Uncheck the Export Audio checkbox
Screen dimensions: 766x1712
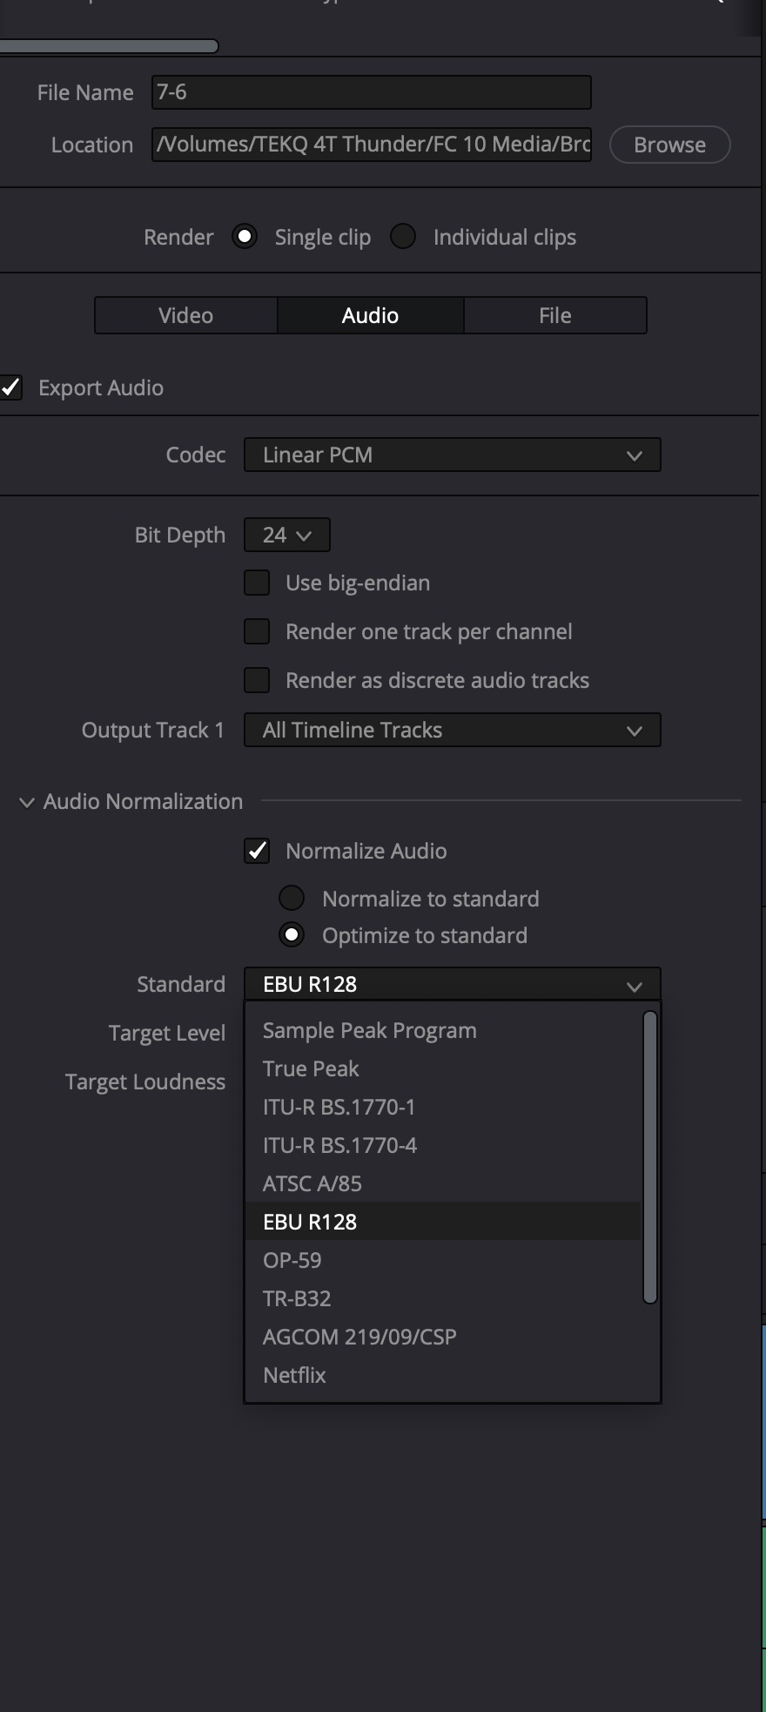click(x=11, y=388)
